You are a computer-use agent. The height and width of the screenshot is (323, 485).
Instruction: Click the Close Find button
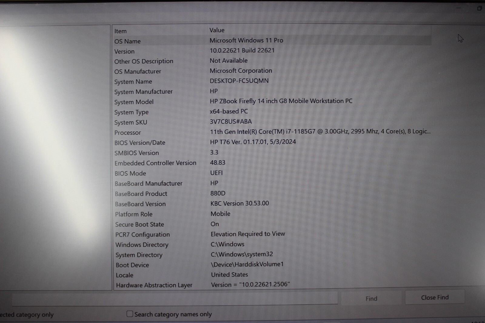(x=435, y=297)
